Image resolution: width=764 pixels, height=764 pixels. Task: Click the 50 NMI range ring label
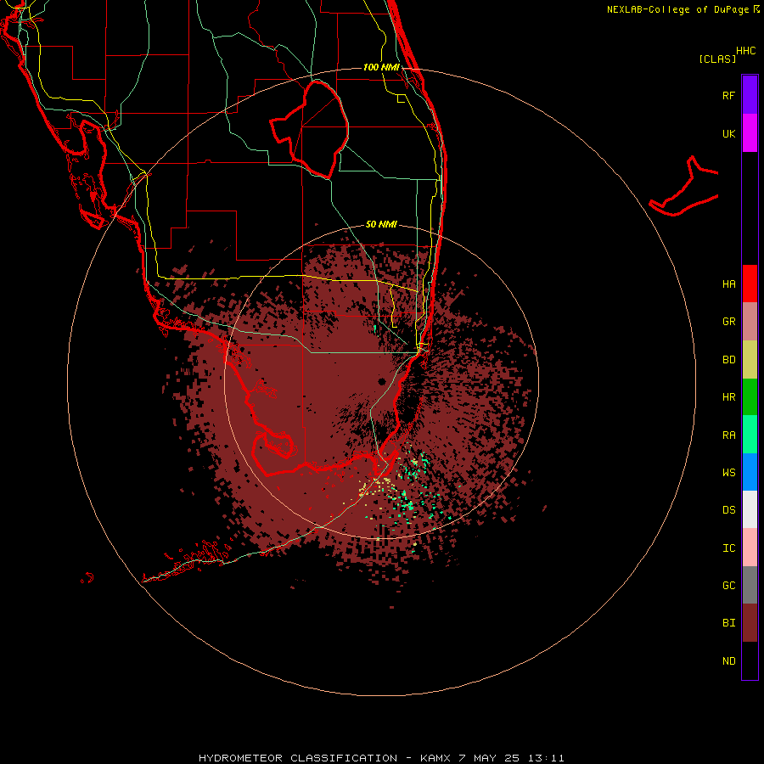tap(381, 224)
